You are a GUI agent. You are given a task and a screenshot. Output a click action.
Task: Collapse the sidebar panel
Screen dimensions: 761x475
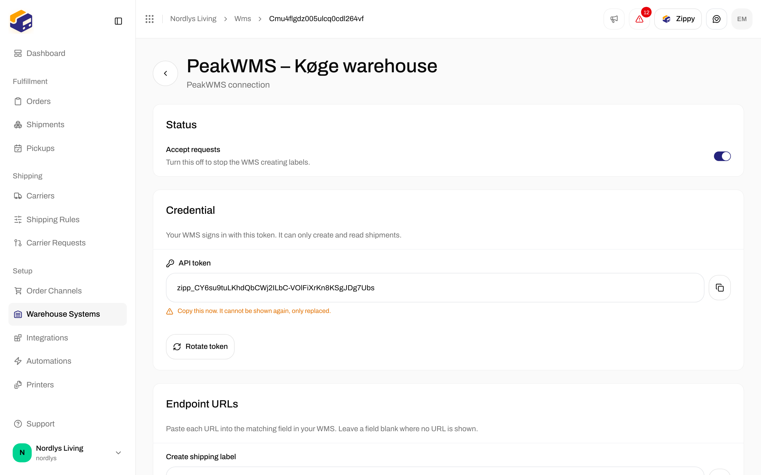pyautogui.click(x=118, y=21)
